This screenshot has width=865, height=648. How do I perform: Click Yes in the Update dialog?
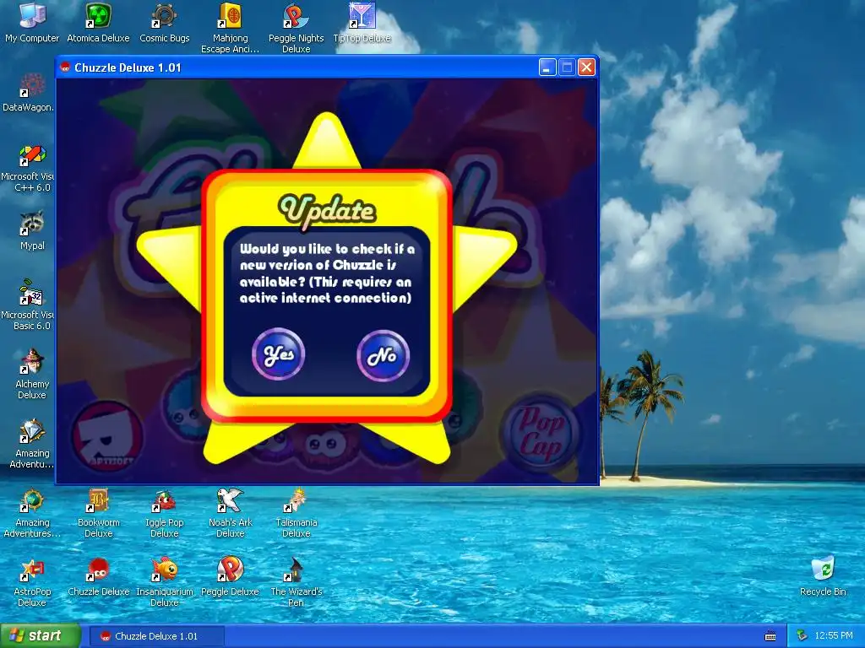click(279, 354)
